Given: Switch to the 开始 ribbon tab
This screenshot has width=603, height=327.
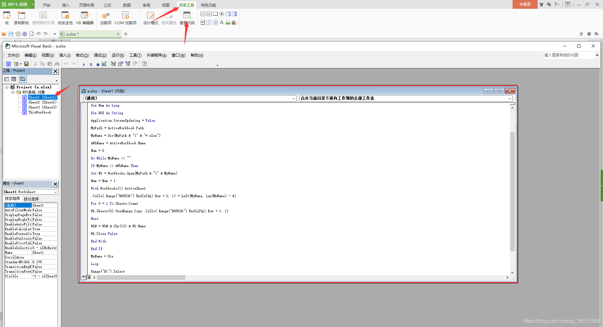Looking at the screenshot, I should click(46, 5).
